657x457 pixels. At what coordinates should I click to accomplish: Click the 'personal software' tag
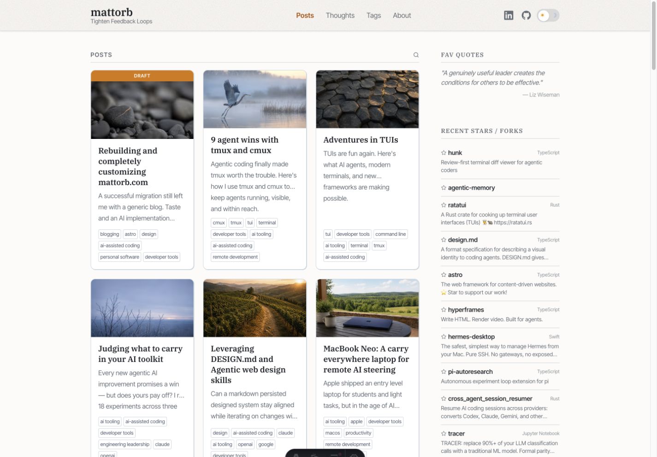(119, 257)
